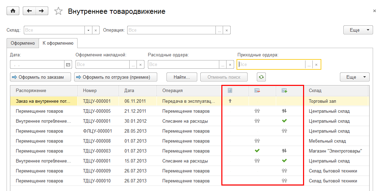382x191 pixels.
Task: Sort by the Склад column header
Action: coord(336,91)
